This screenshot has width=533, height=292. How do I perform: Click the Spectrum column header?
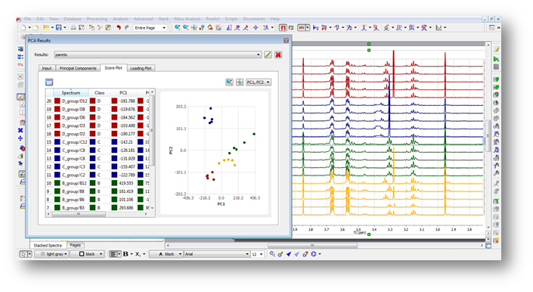click(x=71, y=92)
